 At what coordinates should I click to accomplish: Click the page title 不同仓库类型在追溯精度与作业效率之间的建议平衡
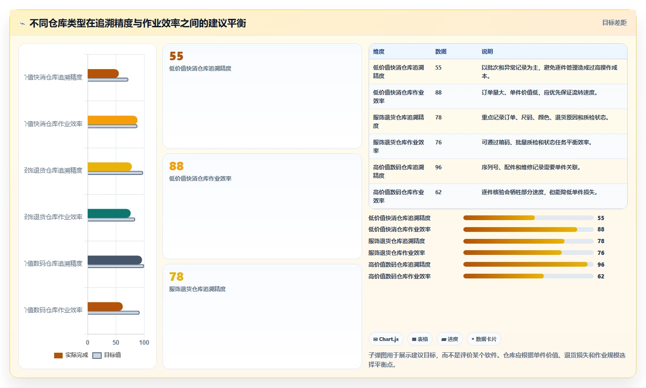click(x=137, y=23)
